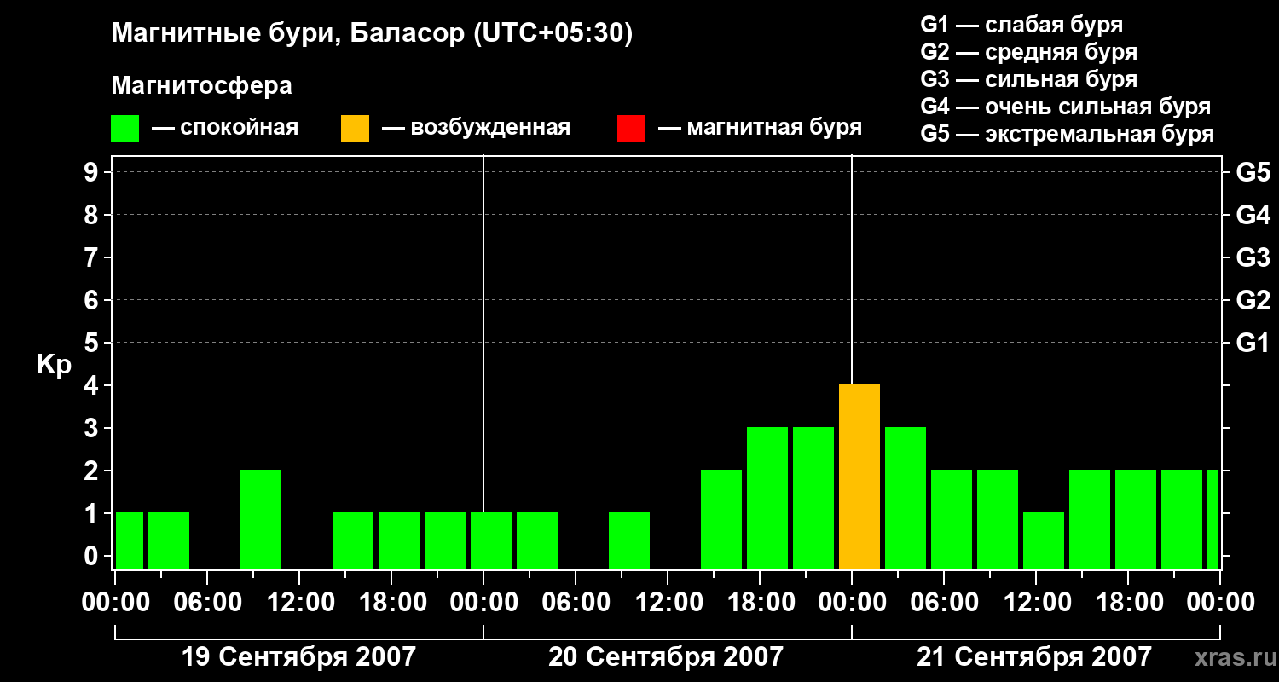Select the orange Kp 4 bar

[859, 477]
